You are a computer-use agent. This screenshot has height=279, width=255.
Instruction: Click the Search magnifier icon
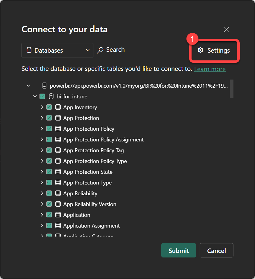point(100,50)
